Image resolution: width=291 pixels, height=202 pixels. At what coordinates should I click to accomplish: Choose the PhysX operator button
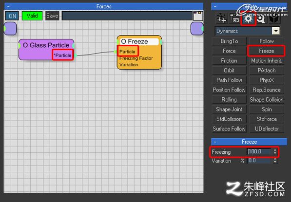click(x=267, y=80)
